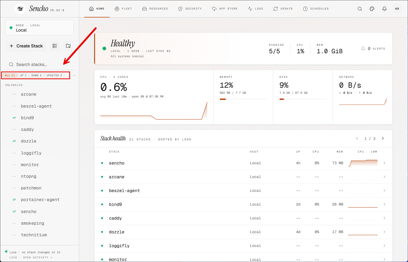Expand the arcane stack row chevron
Screen dimensions: 408x262
coord(384,177)
